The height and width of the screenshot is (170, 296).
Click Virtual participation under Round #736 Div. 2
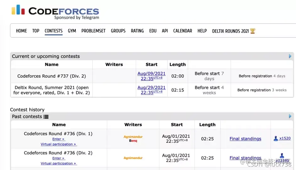click(x=58, y=163)
